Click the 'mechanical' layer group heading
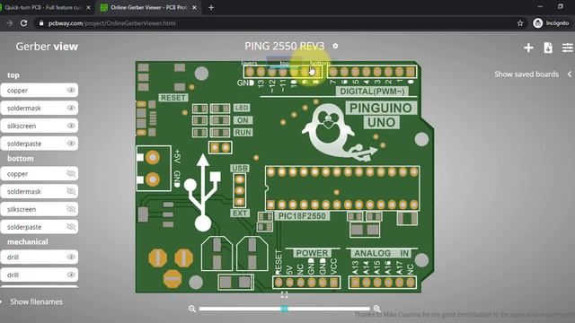The width and height of the screenshot is (575, 323). coord(28,241)
